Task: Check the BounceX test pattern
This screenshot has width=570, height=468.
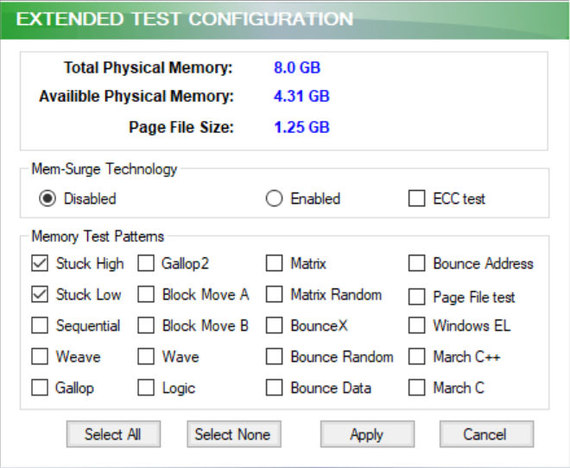Action: [275, 326]
